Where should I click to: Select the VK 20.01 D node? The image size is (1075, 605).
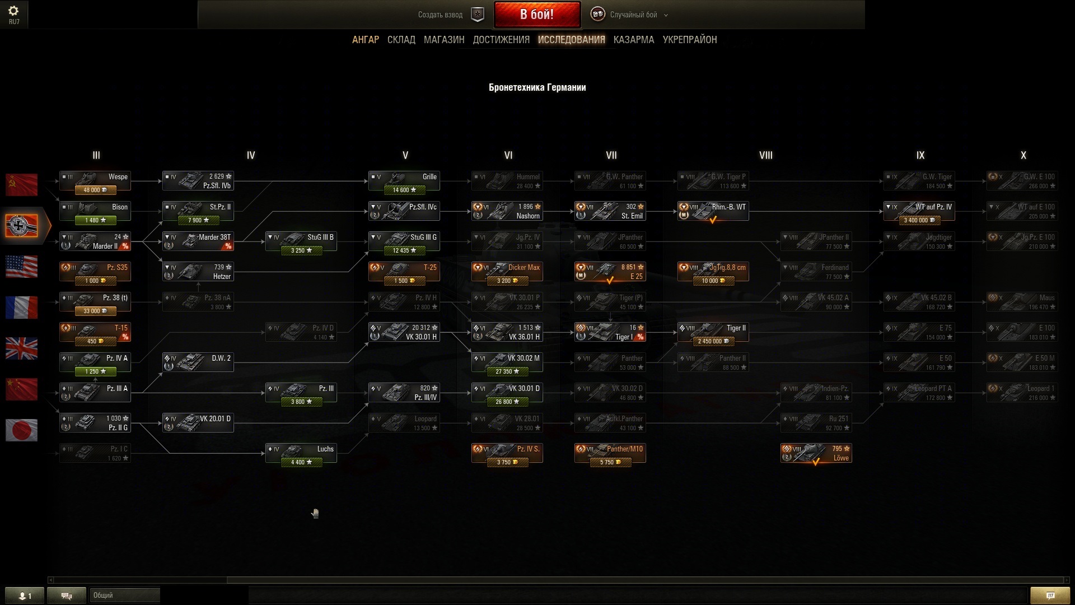tap(198, 423)
